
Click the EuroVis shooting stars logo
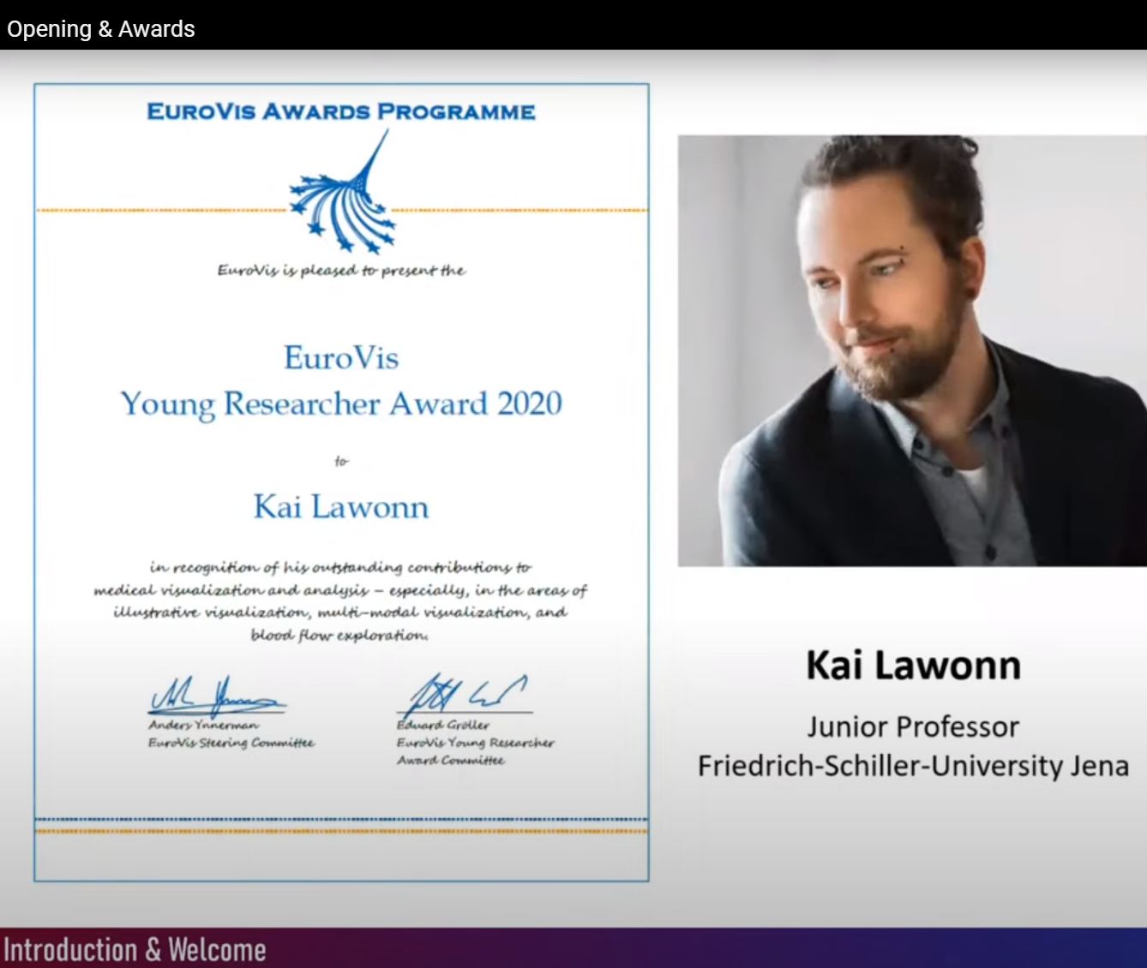point(343,192)
